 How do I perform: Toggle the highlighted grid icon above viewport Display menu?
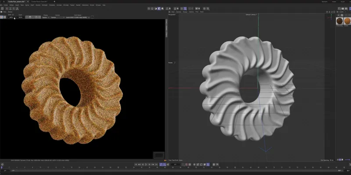pos(185,9)
